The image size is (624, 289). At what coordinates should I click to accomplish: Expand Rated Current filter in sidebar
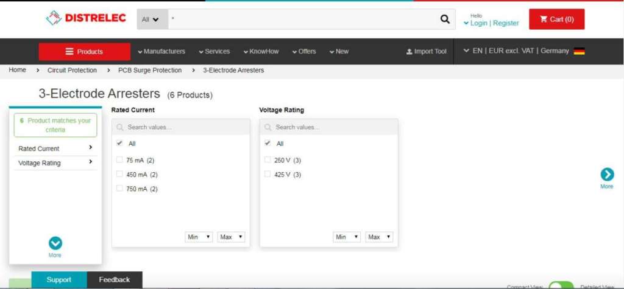pyautogui.click(x=55, y=148)
